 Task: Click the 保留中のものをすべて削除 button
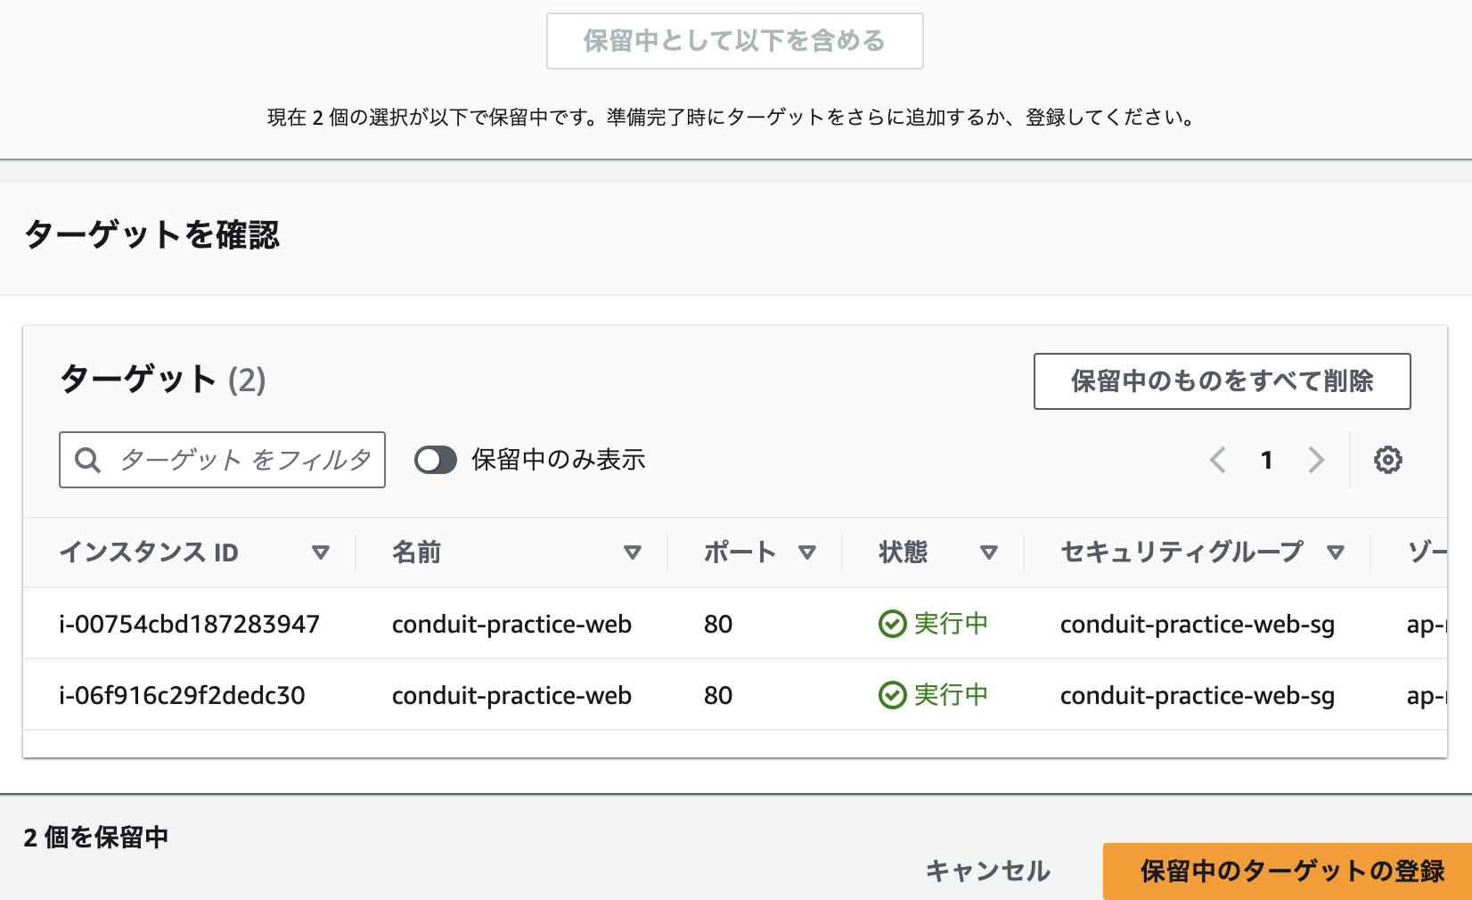(x=1222, y=381)
